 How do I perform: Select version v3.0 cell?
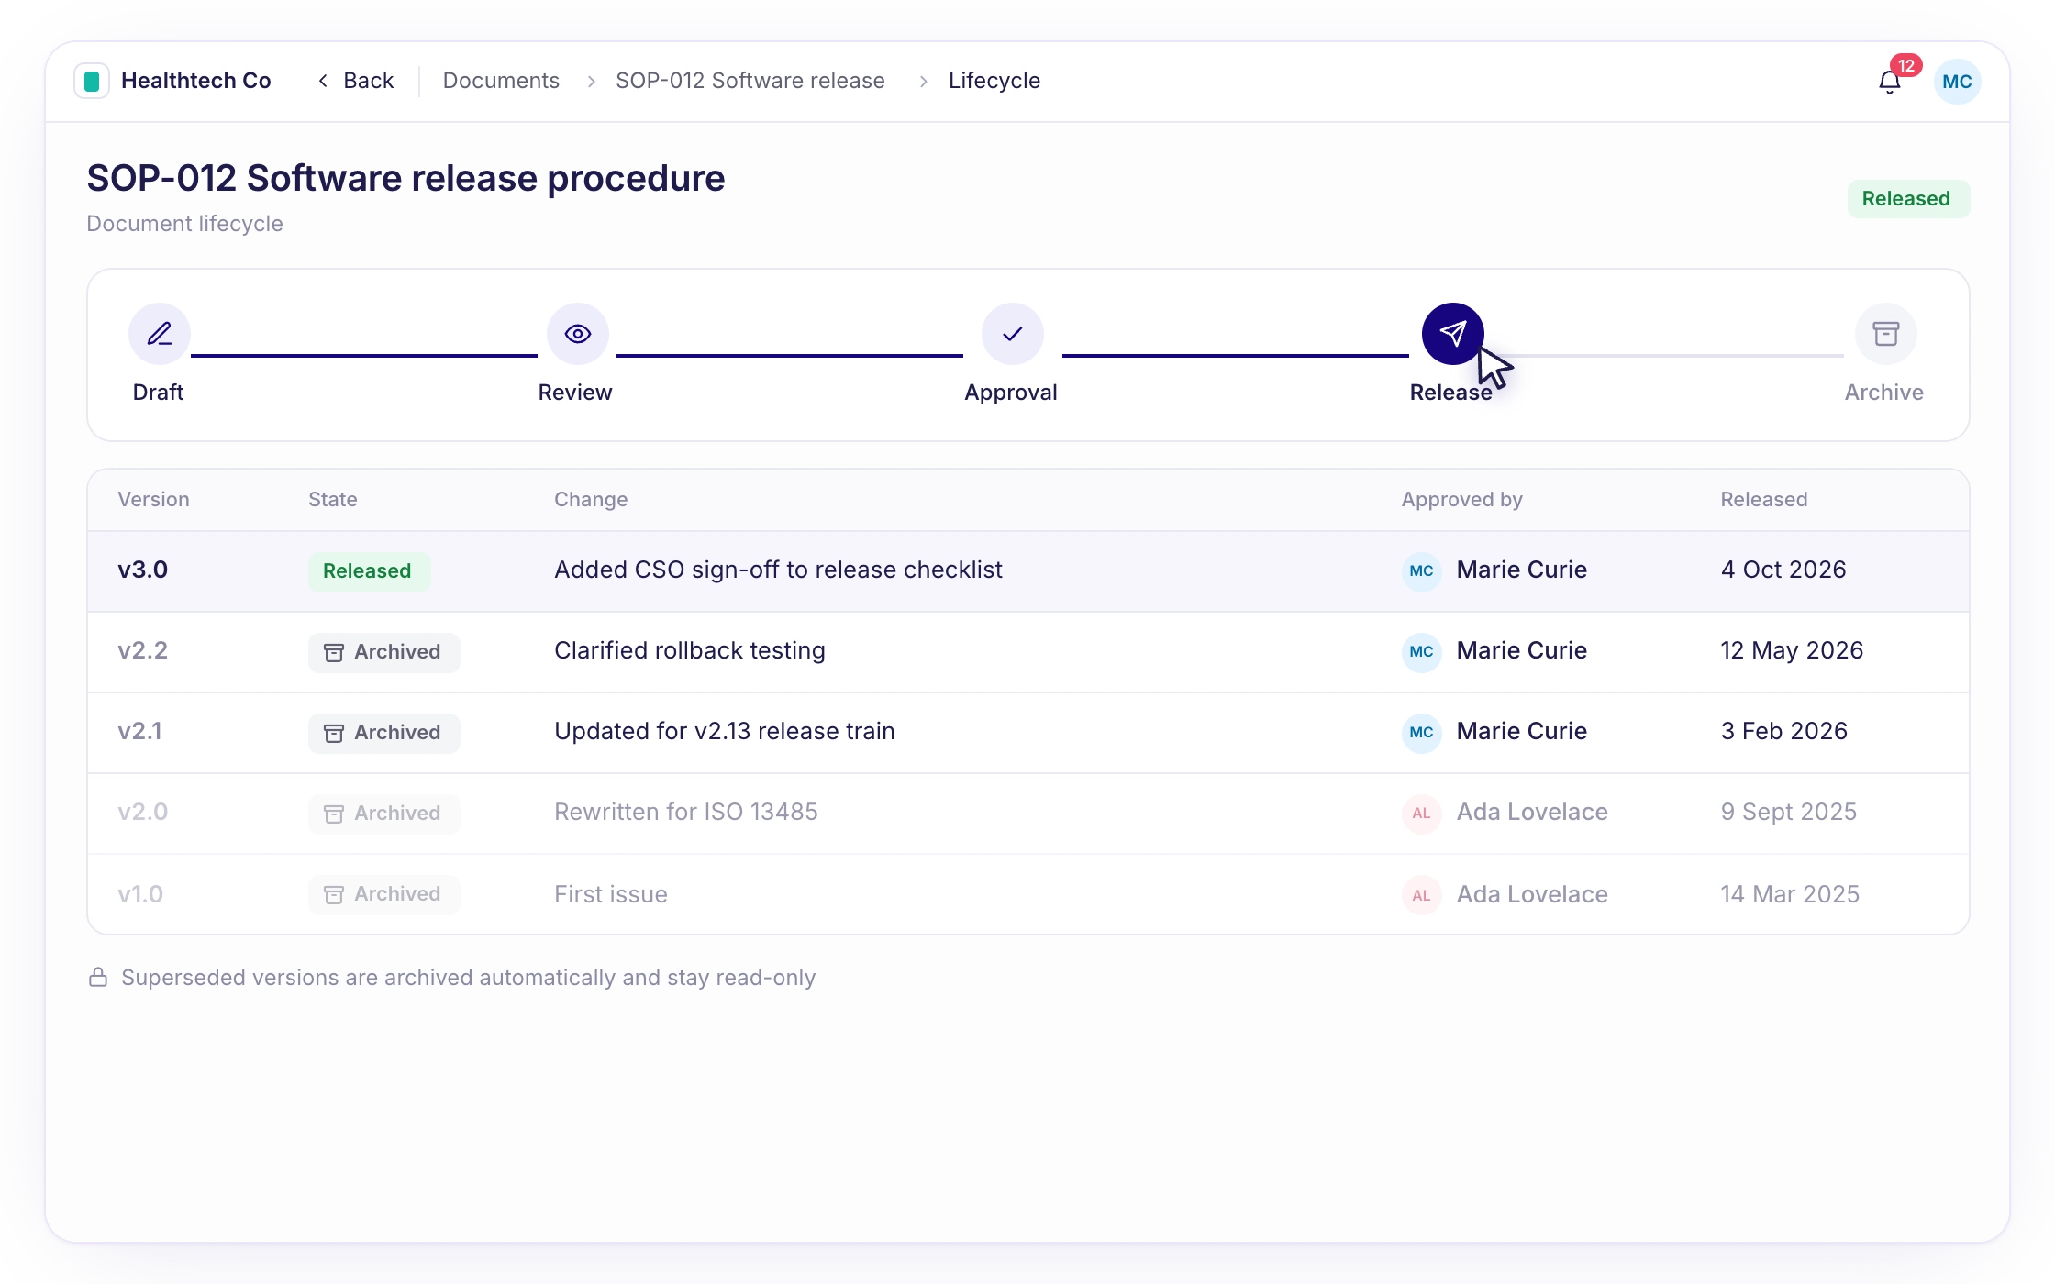pos(142,570)
